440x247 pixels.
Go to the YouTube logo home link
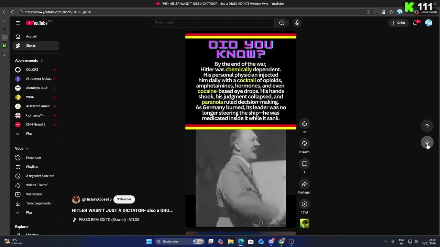(x=37, y=23)
